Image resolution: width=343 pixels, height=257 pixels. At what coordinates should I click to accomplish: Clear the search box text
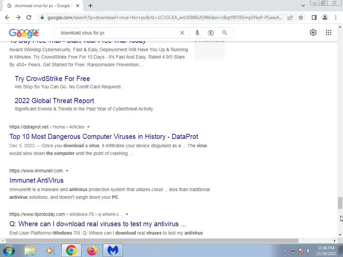tap(182, 33)
